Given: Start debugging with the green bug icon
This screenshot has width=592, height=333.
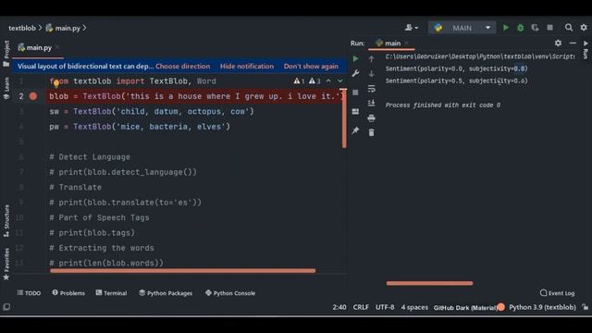Looking at the screenshot, I should tap(520, 28).
